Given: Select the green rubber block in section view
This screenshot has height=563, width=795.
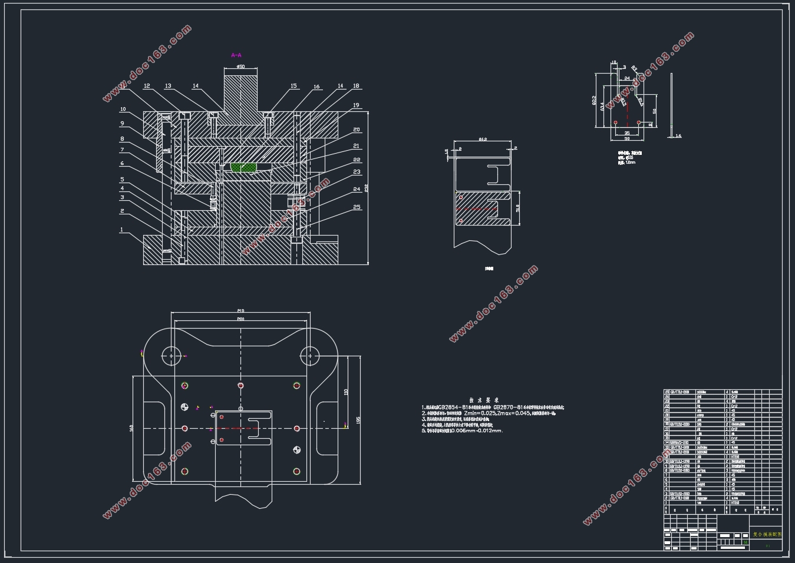Looking at the screenshot, I should point(245,167).
